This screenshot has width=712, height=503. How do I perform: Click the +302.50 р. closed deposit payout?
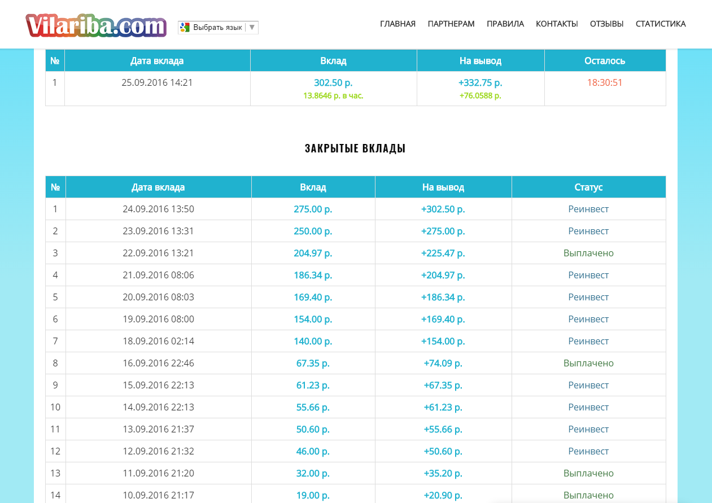tap(443, 209)
